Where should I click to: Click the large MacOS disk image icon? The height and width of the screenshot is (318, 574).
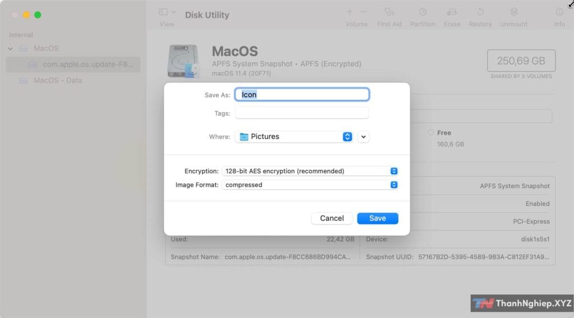click(x=184, y=61)
